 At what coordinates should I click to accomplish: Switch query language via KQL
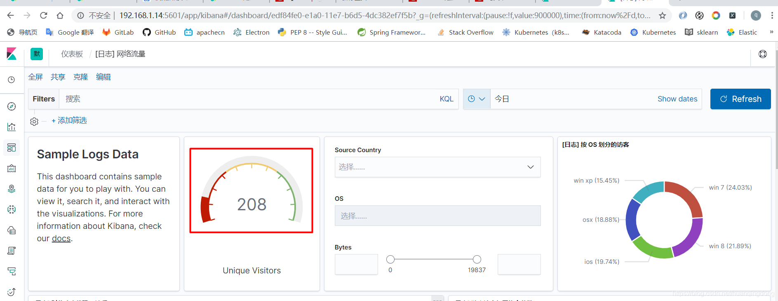coord(447,99)
